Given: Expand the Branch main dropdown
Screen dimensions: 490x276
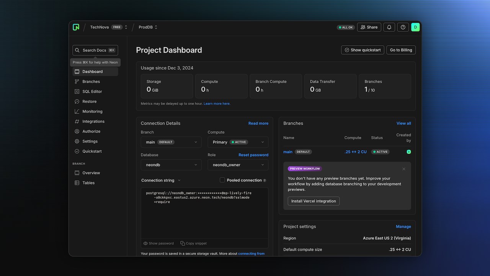Looking at the screenshot, I should tap(171, 142).
